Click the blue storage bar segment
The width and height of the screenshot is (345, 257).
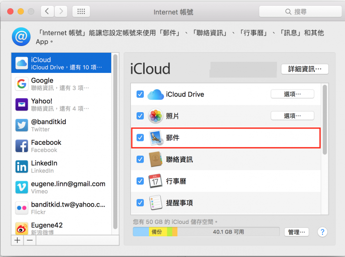141,232
